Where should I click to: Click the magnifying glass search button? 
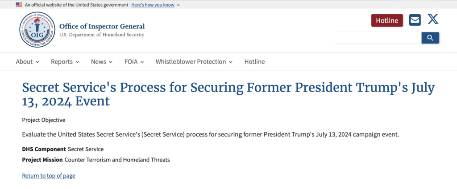coord(430,38)
